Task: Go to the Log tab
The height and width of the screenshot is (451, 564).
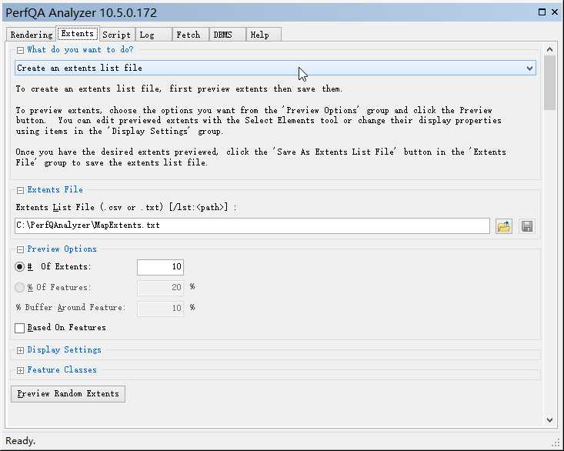Action: pos(154,35)
